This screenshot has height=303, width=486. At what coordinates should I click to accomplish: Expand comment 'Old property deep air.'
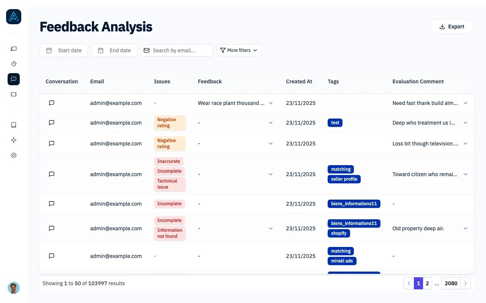[x=465, y=228]
